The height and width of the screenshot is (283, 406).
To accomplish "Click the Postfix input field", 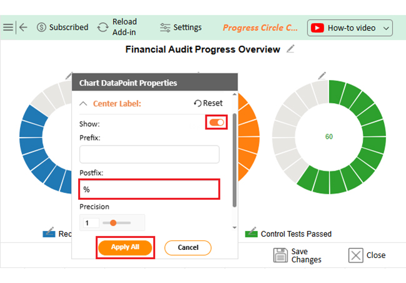I will (x=149, y=189).
